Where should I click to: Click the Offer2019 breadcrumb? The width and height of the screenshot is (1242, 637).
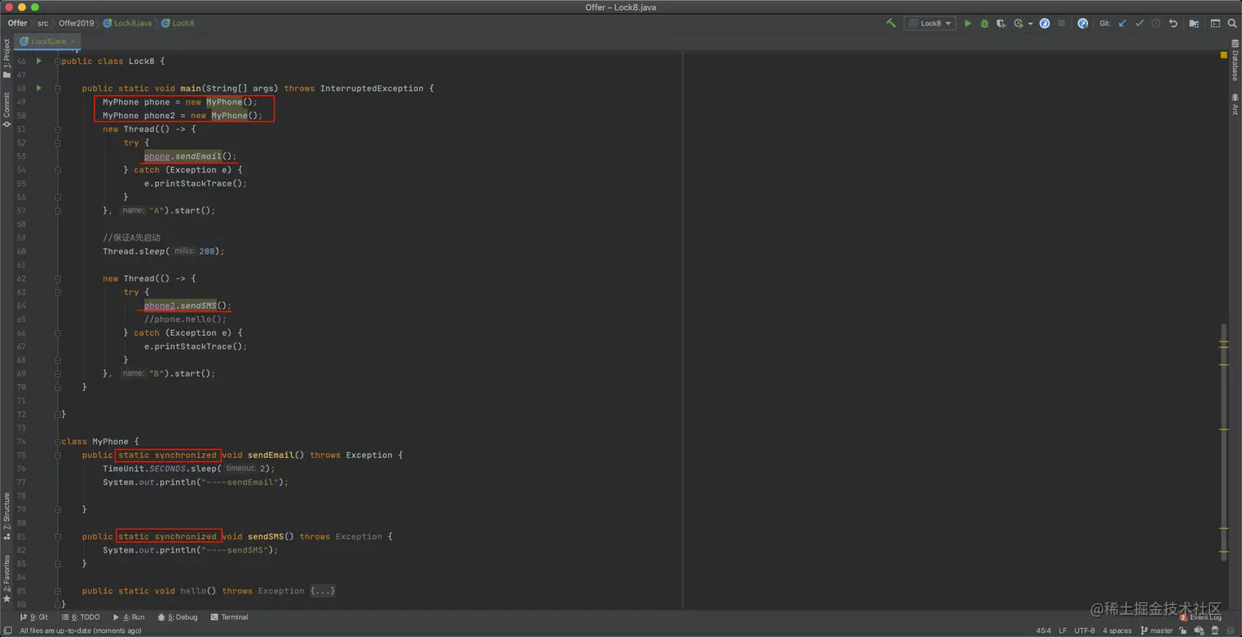pyautogui.click(x=76, y=24)
